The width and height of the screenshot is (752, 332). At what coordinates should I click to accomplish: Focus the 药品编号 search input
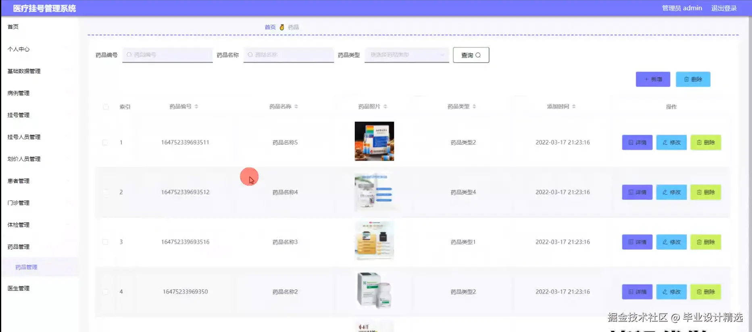(x=167, y=55)
